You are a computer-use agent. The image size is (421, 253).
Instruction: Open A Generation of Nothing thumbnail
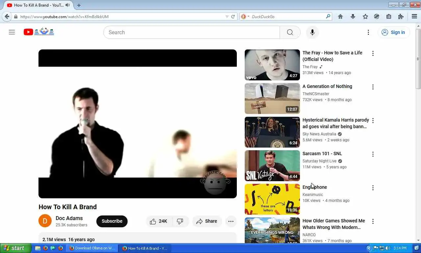272,98
